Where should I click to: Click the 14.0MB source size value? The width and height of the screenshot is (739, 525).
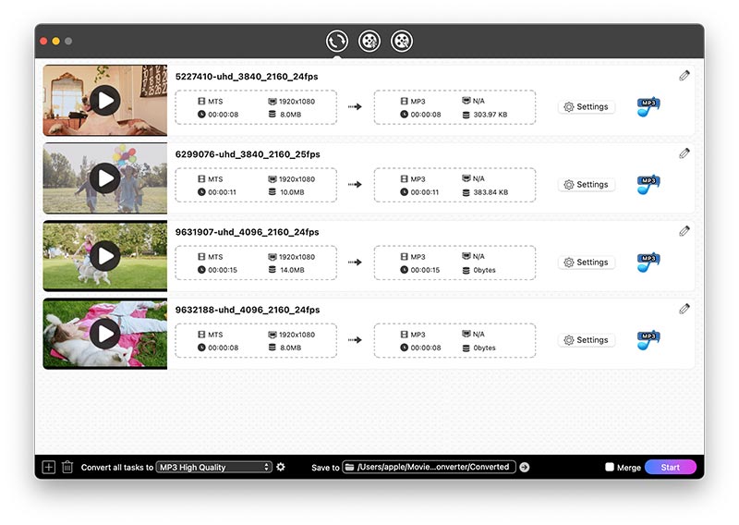click(x=292, y=270)
